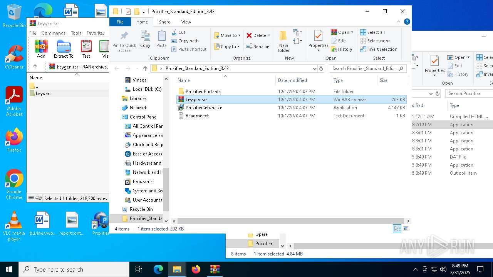Switch to large icons view layout icon
This screenshot has width=493, height=277.
click(x=405, y=229)
